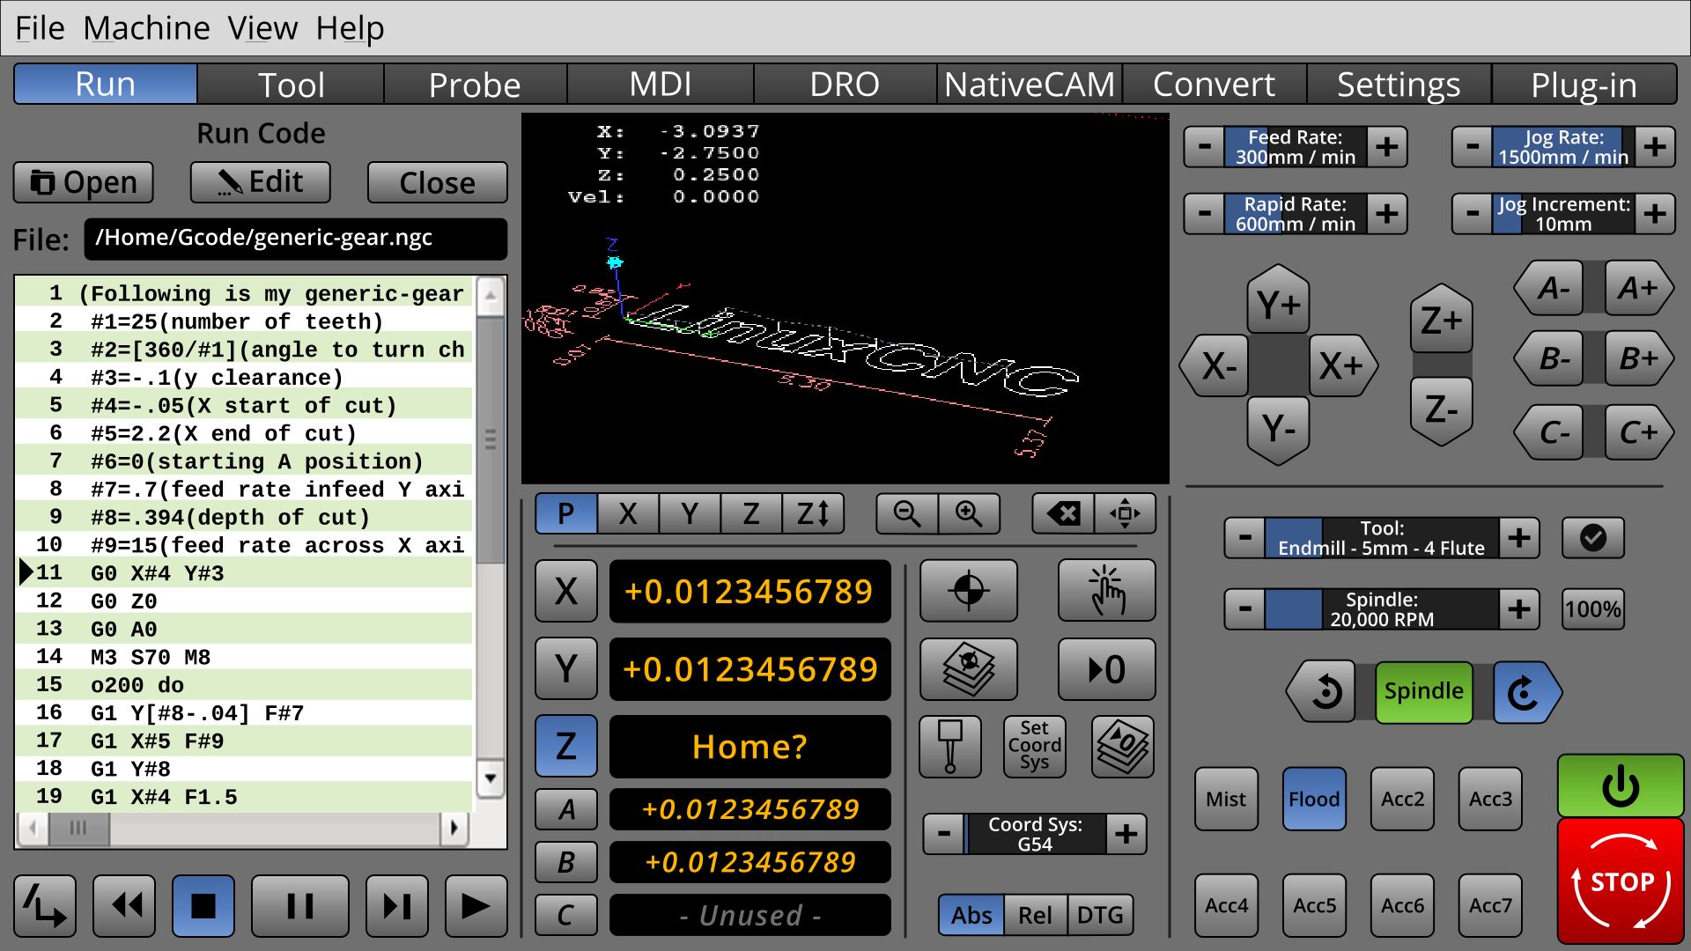Click the spindle counterclockwise rotation icon

[1322, 692]
